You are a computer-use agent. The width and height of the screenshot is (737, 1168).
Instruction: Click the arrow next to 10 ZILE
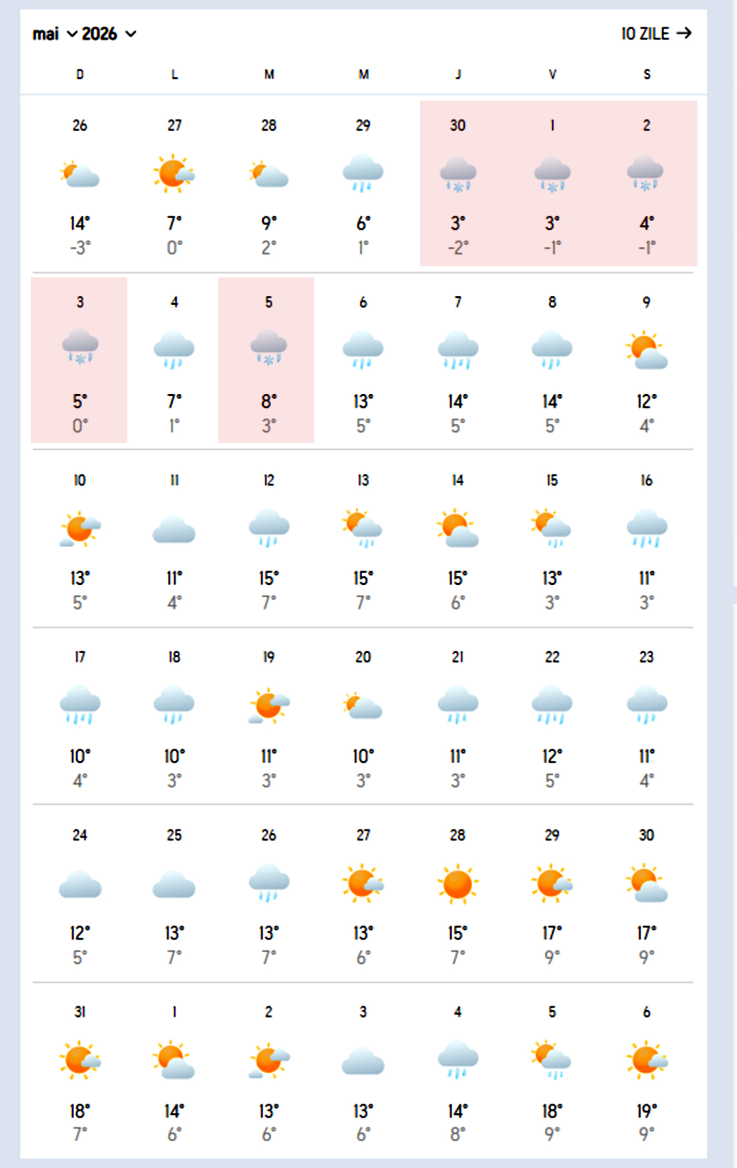pyautogui.click(x=684, y=34)
